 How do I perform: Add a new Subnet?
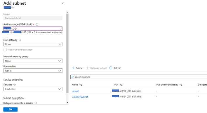[77, 68]
